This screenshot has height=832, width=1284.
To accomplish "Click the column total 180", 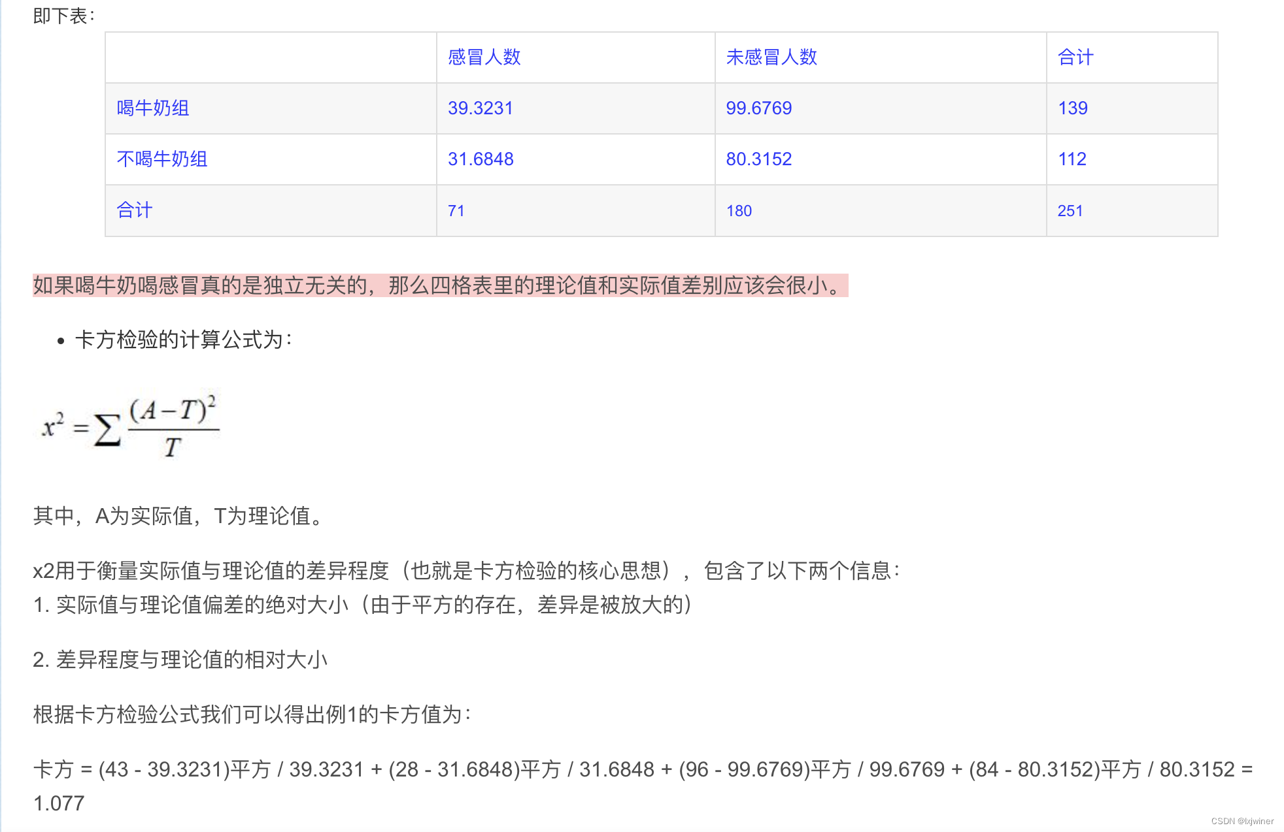I will [x=739, y=211].
